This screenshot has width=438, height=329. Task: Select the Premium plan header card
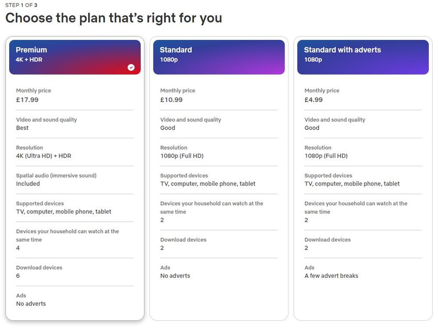(x=75, y=57)
